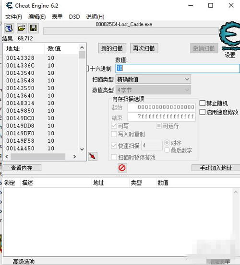240x265 pixels.
Task: Open the 扫描类型 dropdown
Action: point(153,79)
